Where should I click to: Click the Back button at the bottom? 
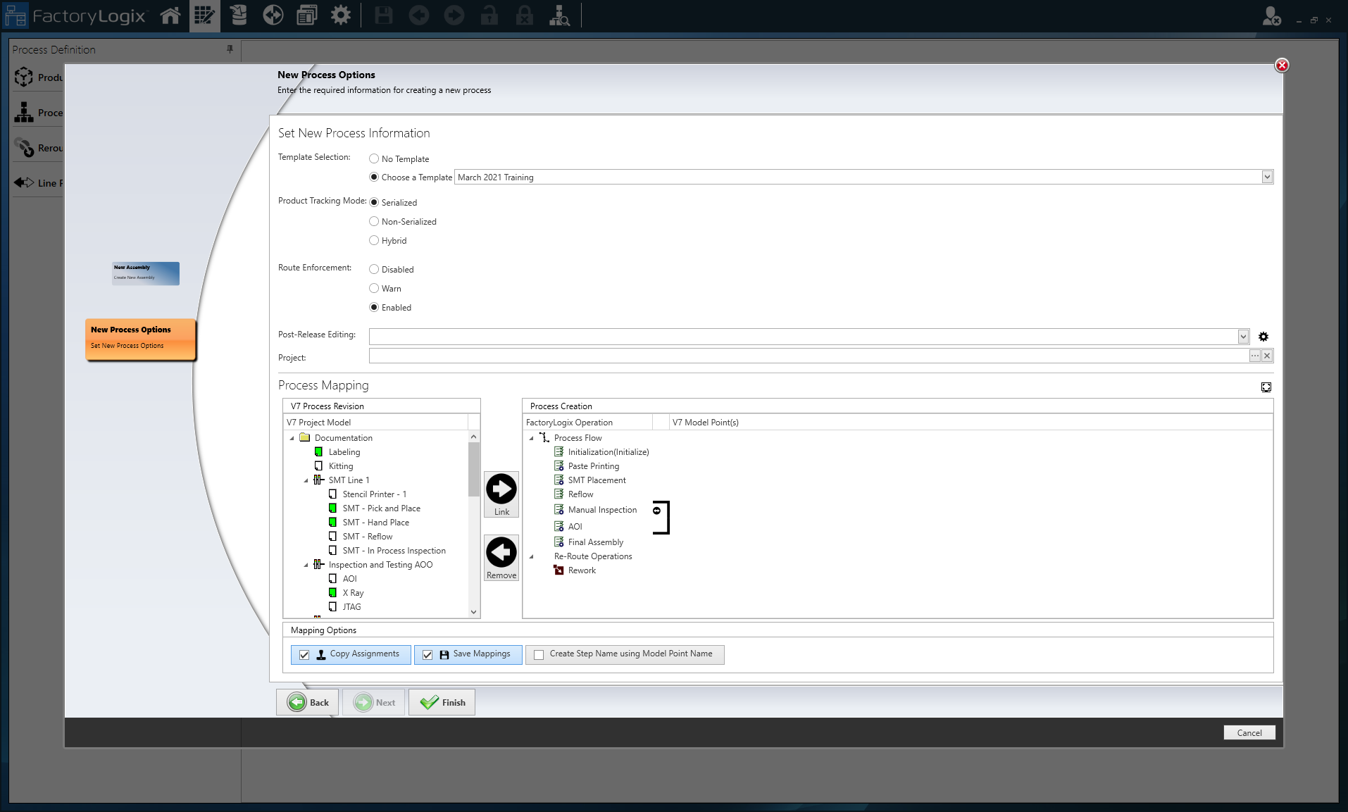pos(307,701)
